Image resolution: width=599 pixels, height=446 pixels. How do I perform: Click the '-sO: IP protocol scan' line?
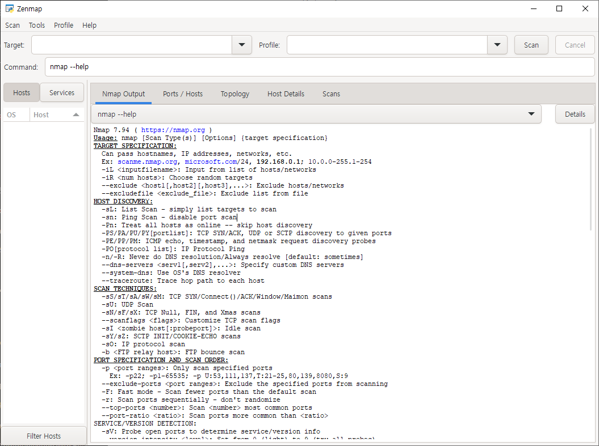coord(143,344)
